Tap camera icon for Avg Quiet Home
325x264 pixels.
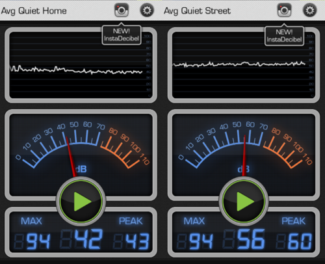[122, 10]
